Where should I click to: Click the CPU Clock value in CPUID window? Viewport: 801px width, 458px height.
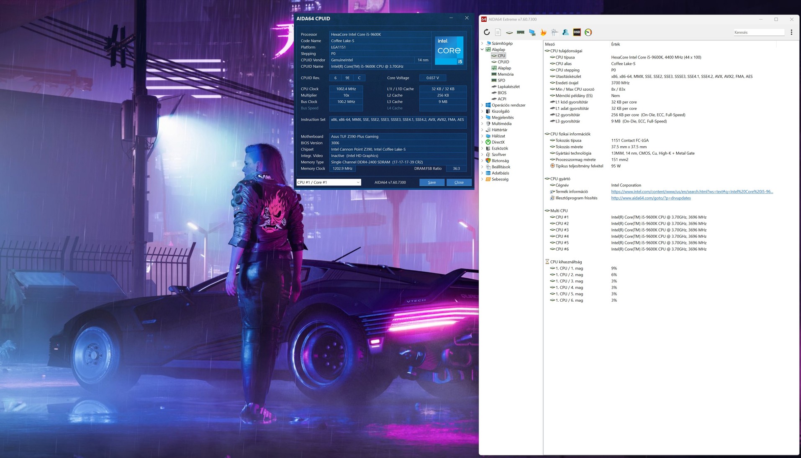coord(346,89)
